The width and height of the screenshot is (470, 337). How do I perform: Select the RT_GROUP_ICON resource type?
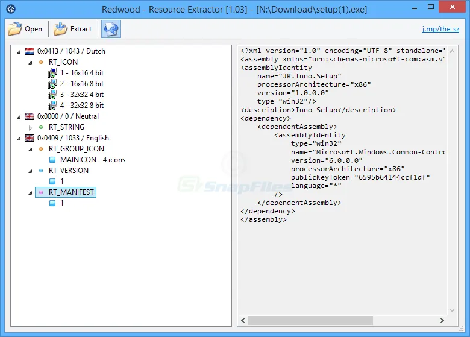tap(76, 149)
